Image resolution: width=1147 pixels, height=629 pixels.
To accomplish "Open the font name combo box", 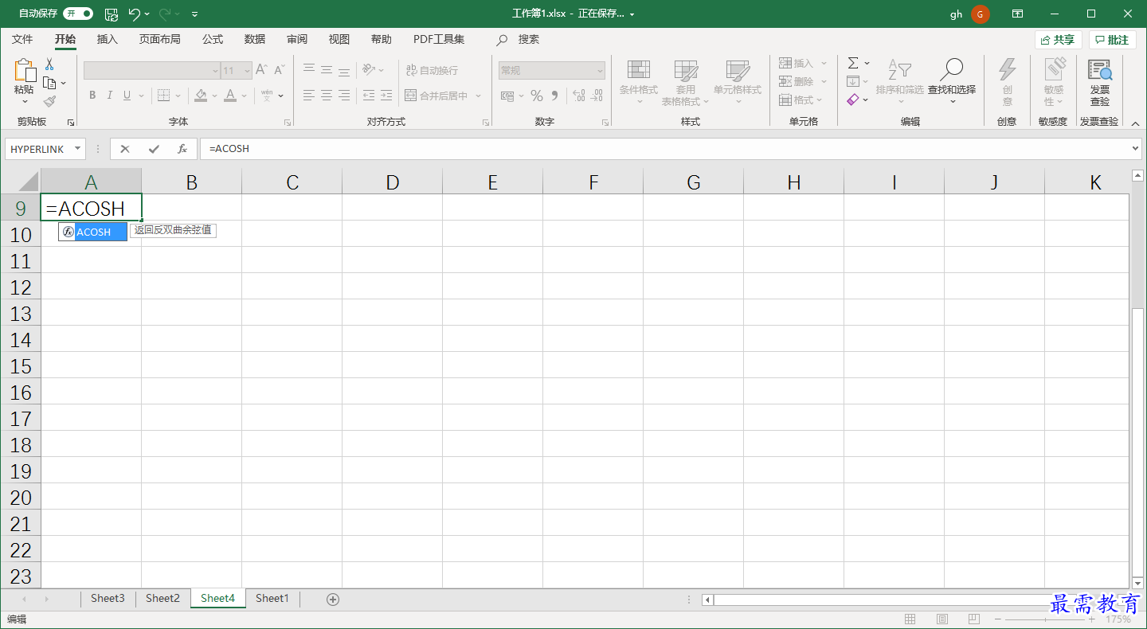I will (x=151, y=71).
